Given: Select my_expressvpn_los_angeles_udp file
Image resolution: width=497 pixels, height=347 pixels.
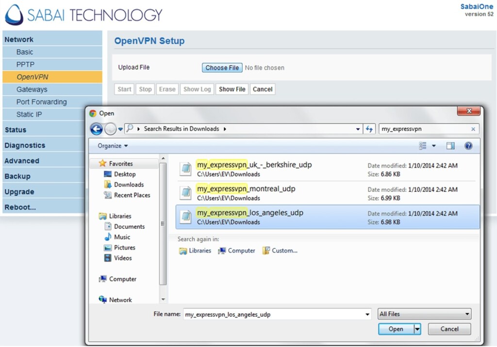Looking at the screenshot, I should (327, 217).
